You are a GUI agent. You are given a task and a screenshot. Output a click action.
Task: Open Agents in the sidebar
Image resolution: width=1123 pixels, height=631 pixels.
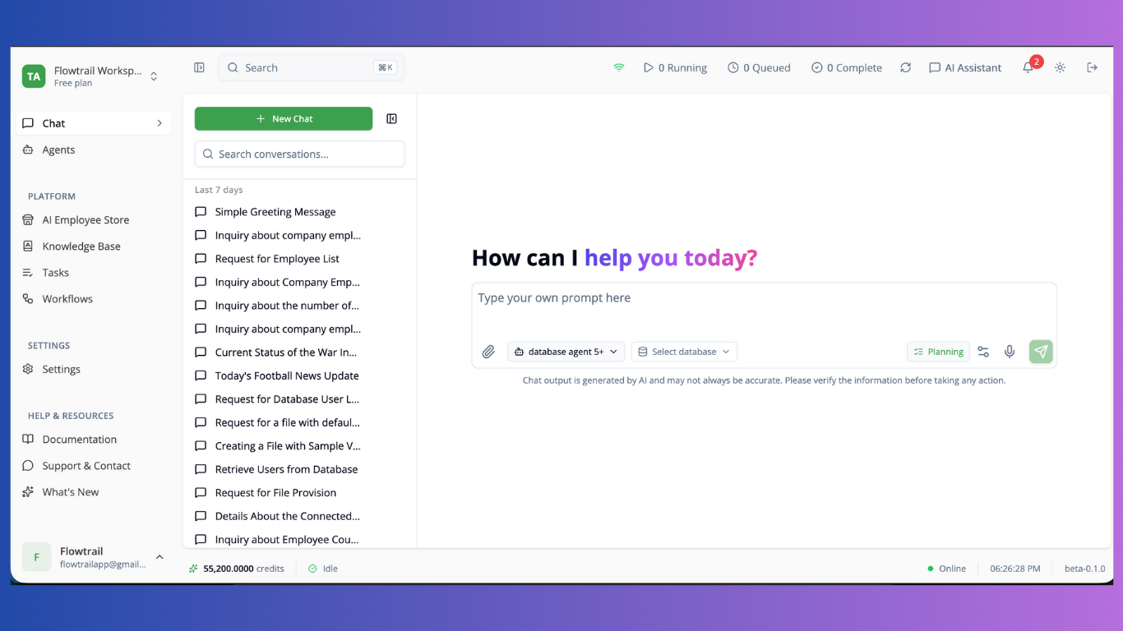58,150
